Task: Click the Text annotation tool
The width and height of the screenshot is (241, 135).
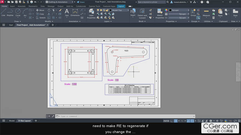Action: coord(67,12)
